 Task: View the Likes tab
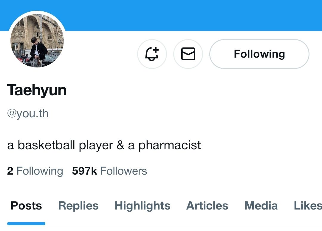[307, 206]
